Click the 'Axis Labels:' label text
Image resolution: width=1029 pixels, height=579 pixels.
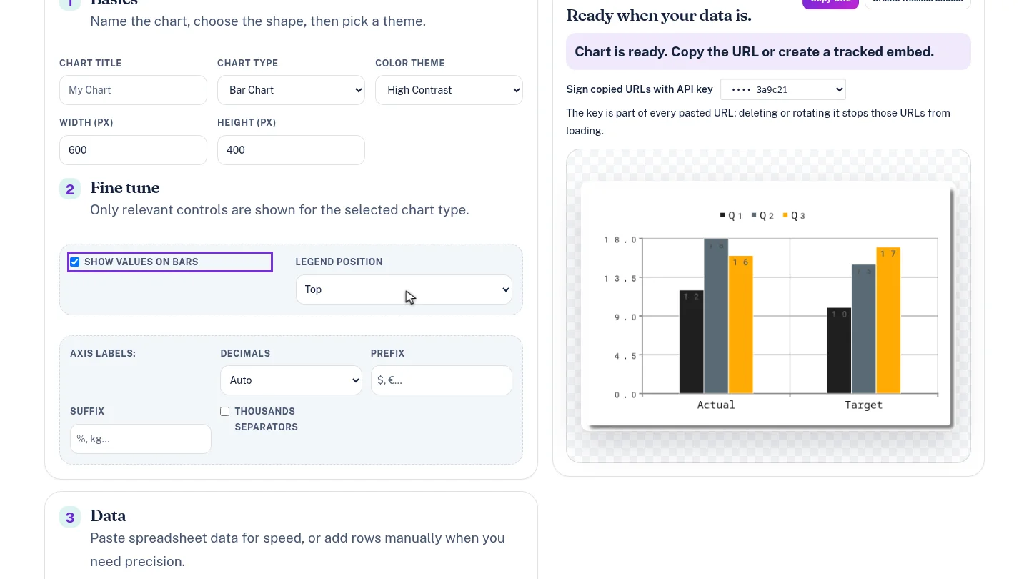tap(103, 353)
